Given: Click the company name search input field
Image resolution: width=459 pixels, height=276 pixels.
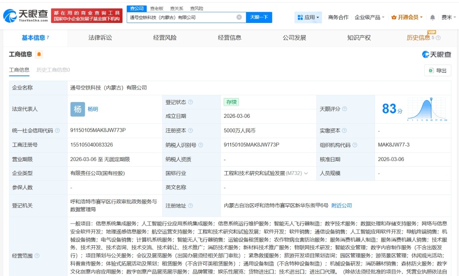Looking at the screenshot, I should [x=182, y=17].
